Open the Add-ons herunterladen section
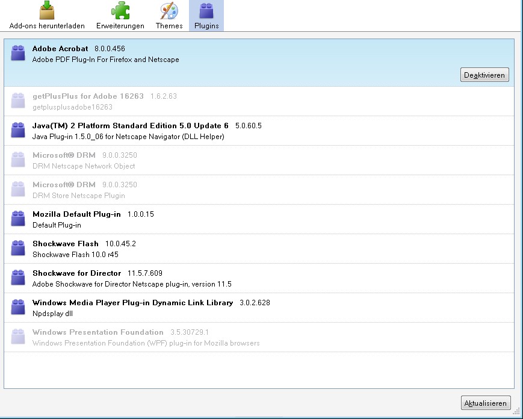 47,16
